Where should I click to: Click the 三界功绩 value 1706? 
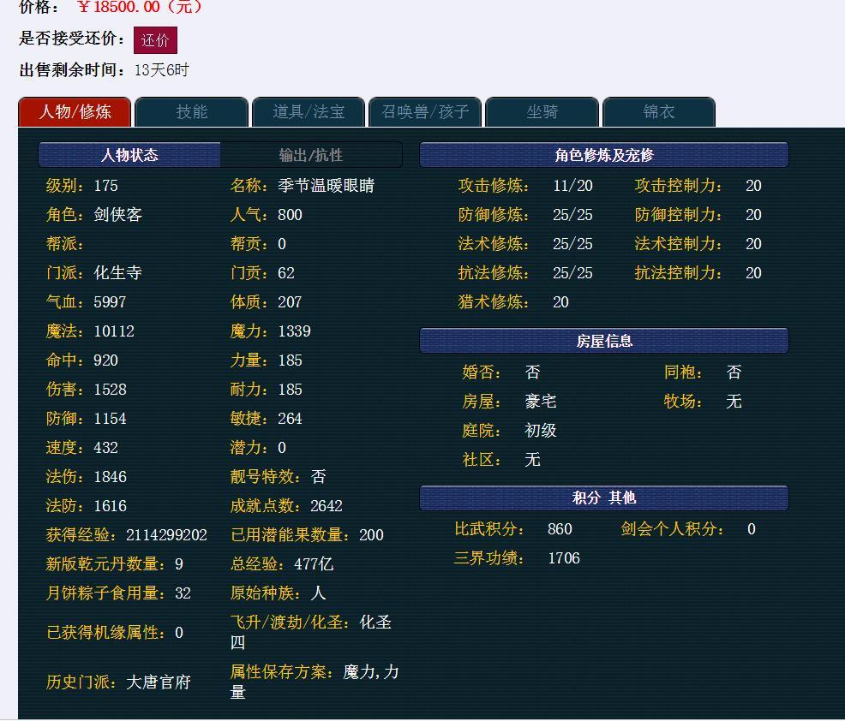(564, 558)
